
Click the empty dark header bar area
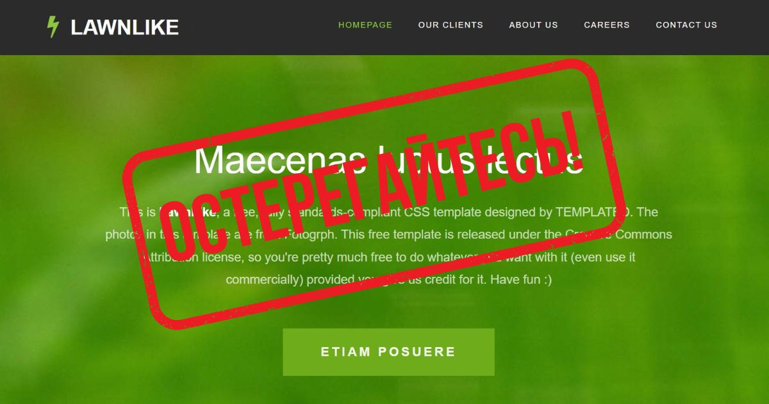pos(256,27)
